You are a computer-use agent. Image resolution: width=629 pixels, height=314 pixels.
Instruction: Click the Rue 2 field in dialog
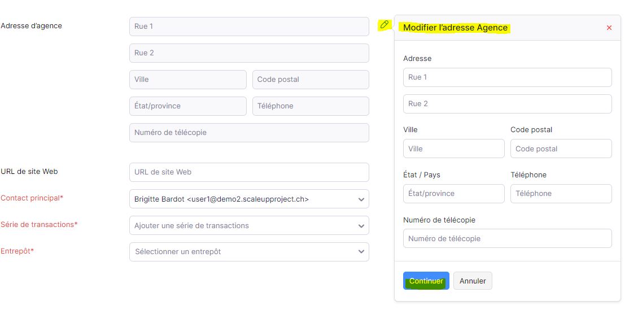point(508,104)
